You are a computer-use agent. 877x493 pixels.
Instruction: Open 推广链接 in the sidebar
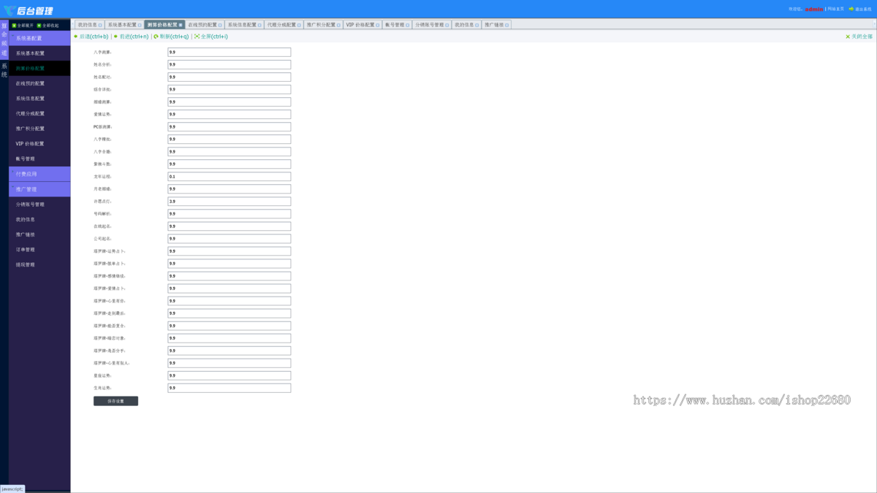(x=39, y=234)
